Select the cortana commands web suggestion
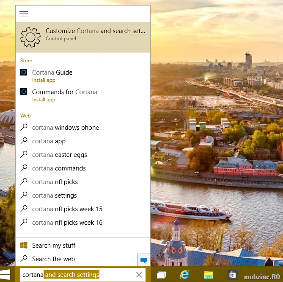 (83, 168)
